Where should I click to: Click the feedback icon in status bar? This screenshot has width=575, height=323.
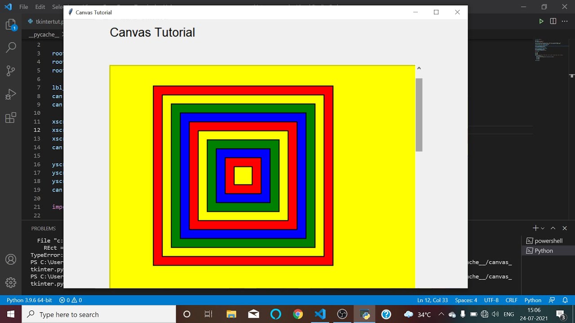click(552, 300)
